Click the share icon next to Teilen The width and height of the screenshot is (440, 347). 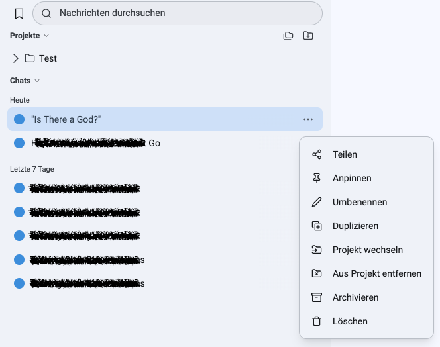317,154
